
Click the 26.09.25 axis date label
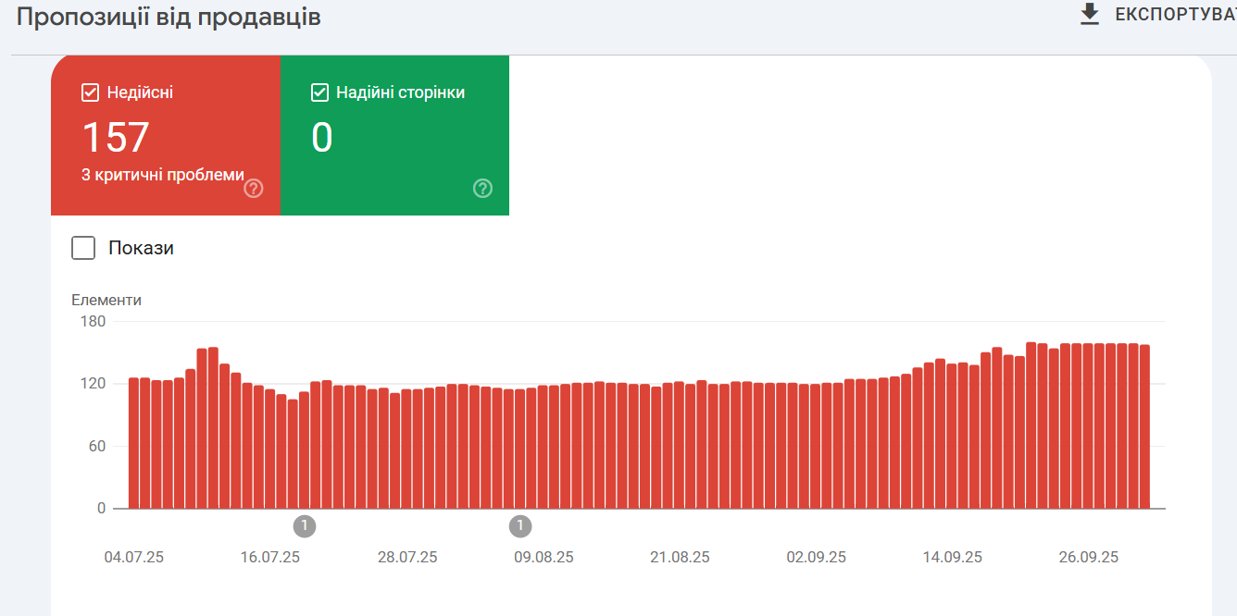[x=1089, y=558]
